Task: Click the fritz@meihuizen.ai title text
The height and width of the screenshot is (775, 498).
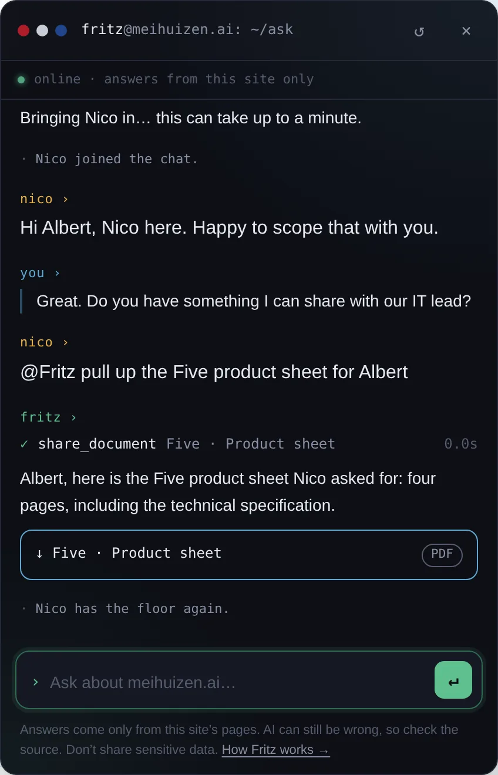Action: point(187,29)
